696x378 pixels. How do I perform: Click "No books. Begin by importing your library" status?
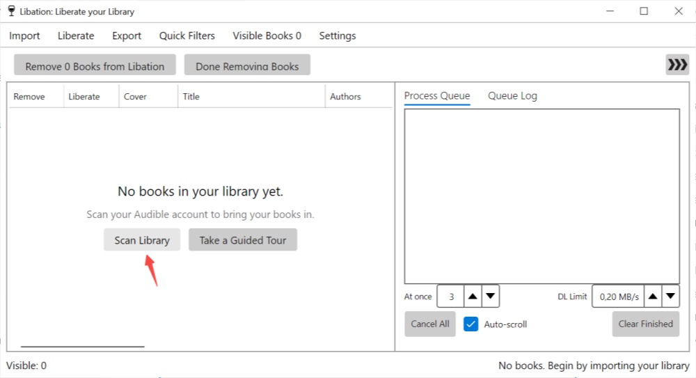594,365
